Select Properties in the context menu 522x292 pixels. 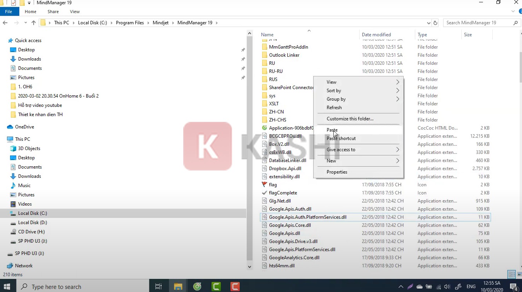point(337,172)
